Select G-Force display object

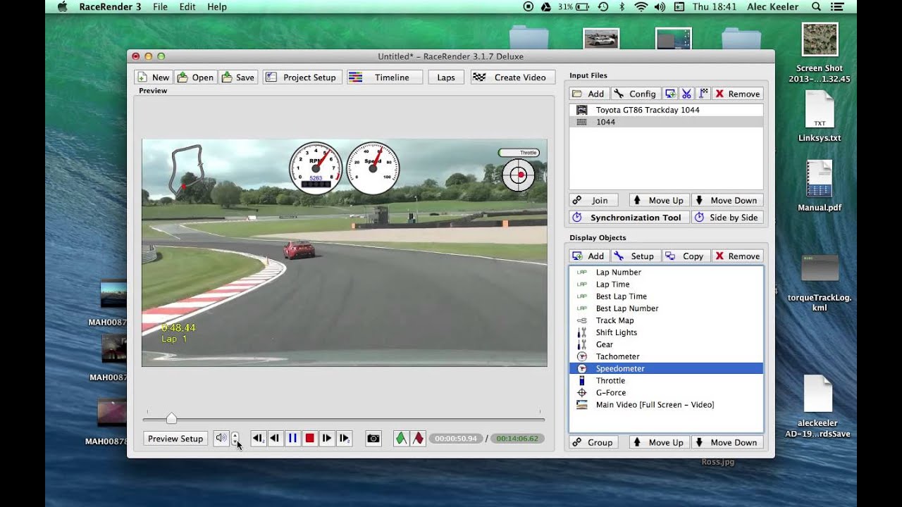click(x=666, y=392)
